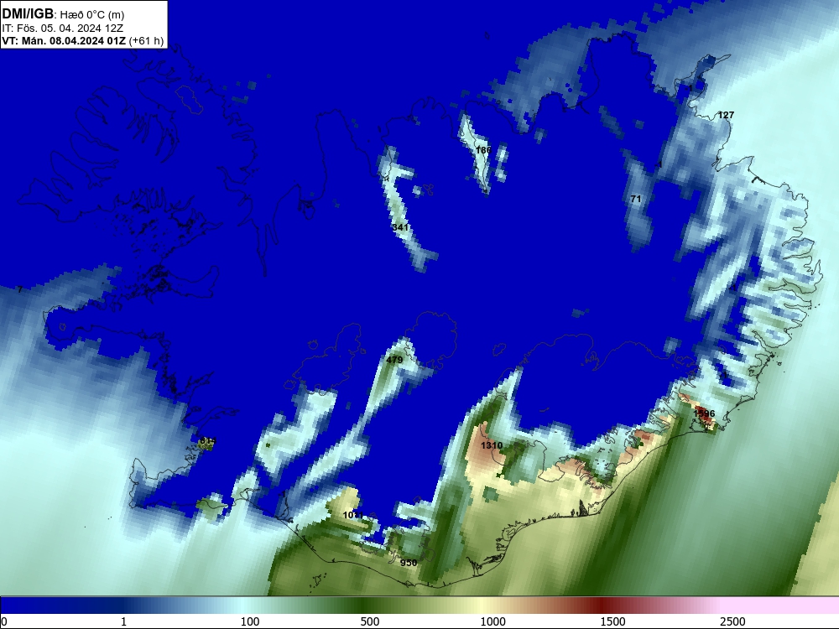Viewport: 839px width, 629px height.
Task: Click the '1000' label on the colour scale
Action: click(492, 621)
